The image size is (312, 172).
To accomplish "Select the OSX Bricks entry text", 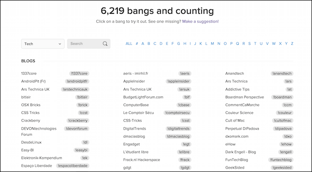I will click(31, 105).
